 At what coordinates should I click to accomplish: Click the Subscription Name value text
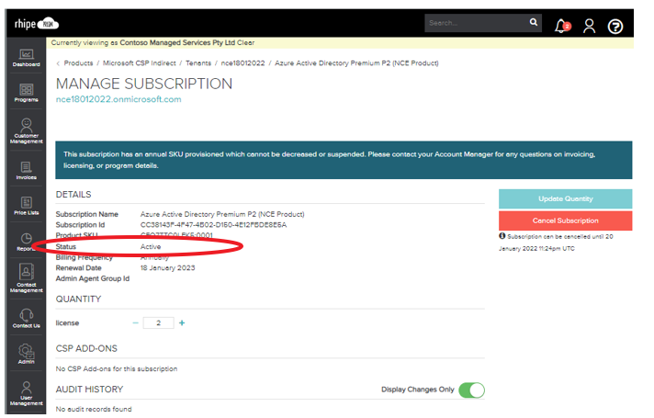pos(222,214)
